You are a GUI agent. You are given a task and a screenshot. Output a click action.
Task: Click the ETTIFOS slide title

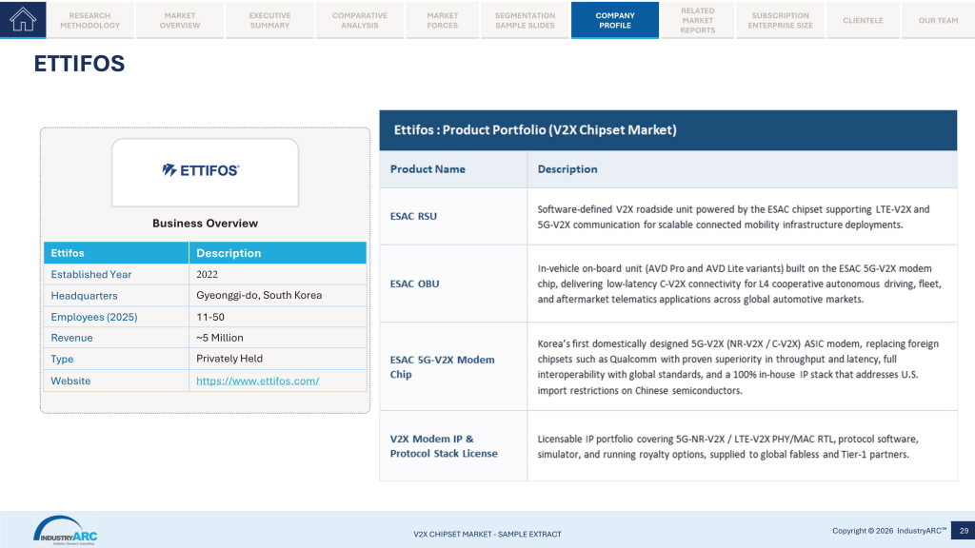coord(79,64)
